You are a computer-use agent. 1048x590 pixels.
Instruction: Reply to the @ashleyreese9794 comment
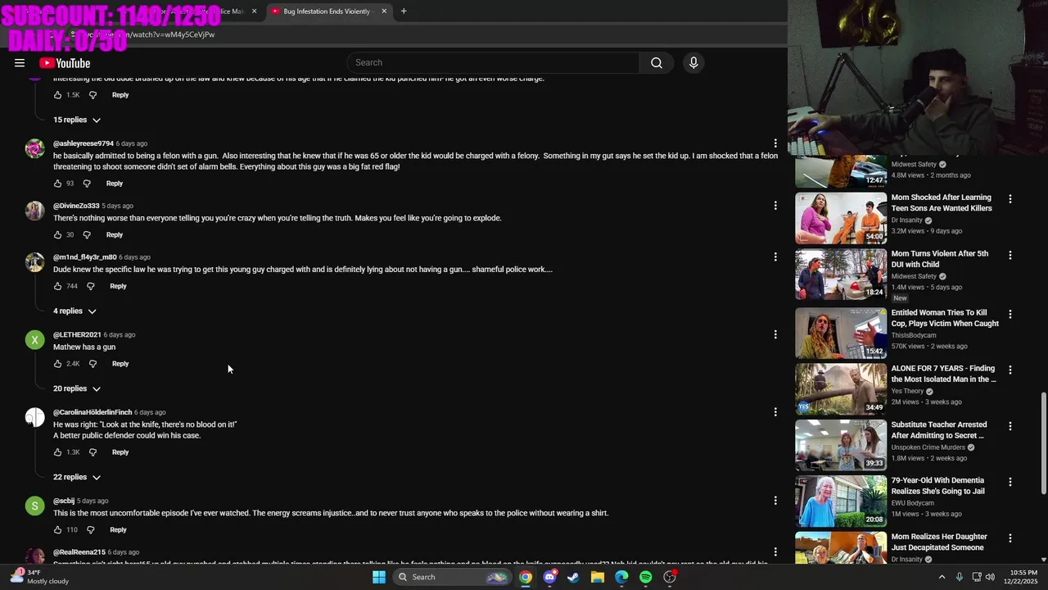pyautogui.click(x=115, y=184)
